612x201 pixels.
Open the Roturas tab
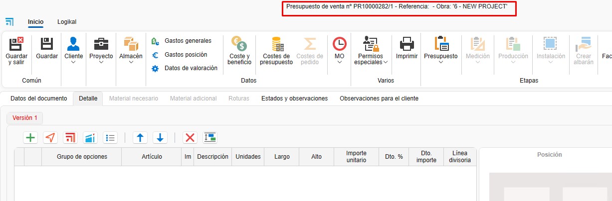239,99
